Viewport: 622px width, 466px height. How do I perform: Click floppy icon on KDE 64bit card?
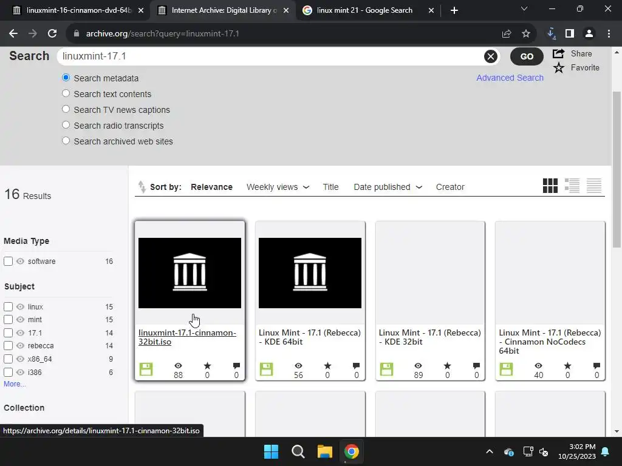(266, 370)
